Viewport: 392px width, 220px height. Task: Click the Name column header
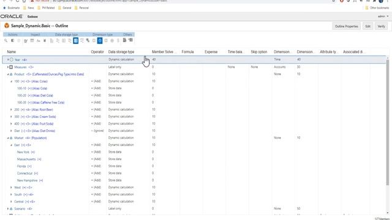point(12,51)
